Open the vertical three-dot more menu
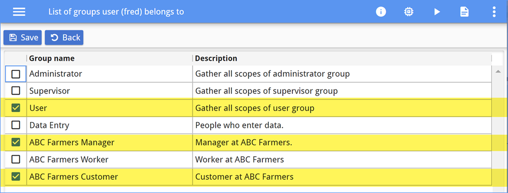508x193 pixels. point(494,12)
